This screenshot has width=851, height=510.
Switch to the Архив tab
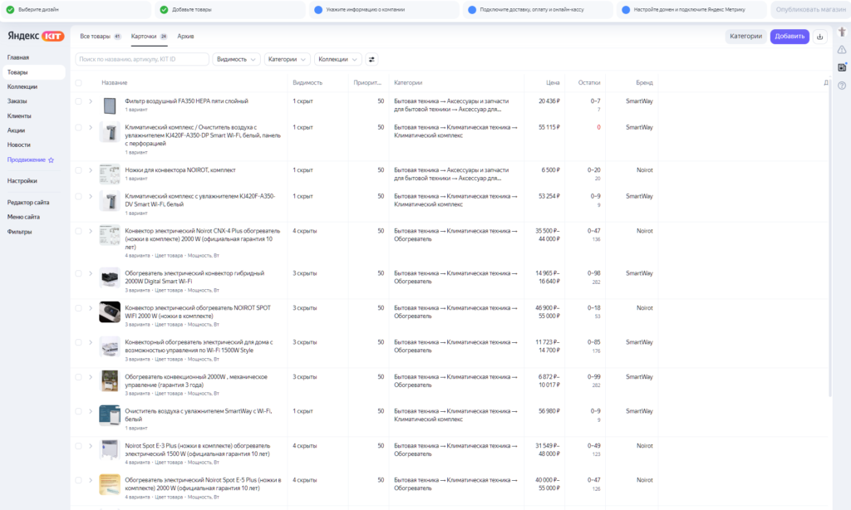185,37
